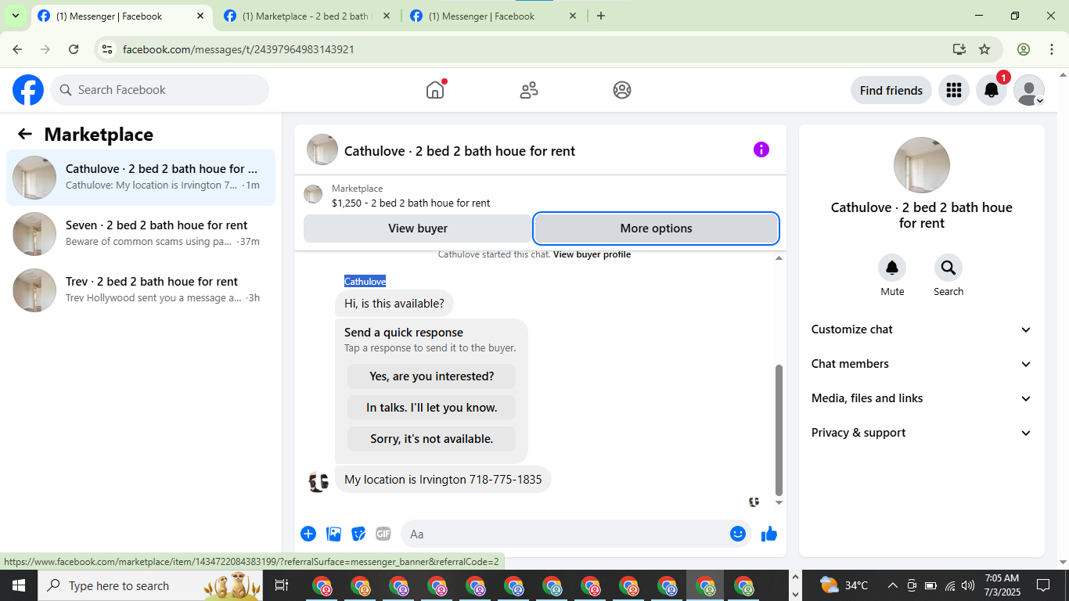Open the sticker picker icon
Image resolution: width=1069 pixels, height=601 pixels.
pyautogui.click(x=358, y=534)
